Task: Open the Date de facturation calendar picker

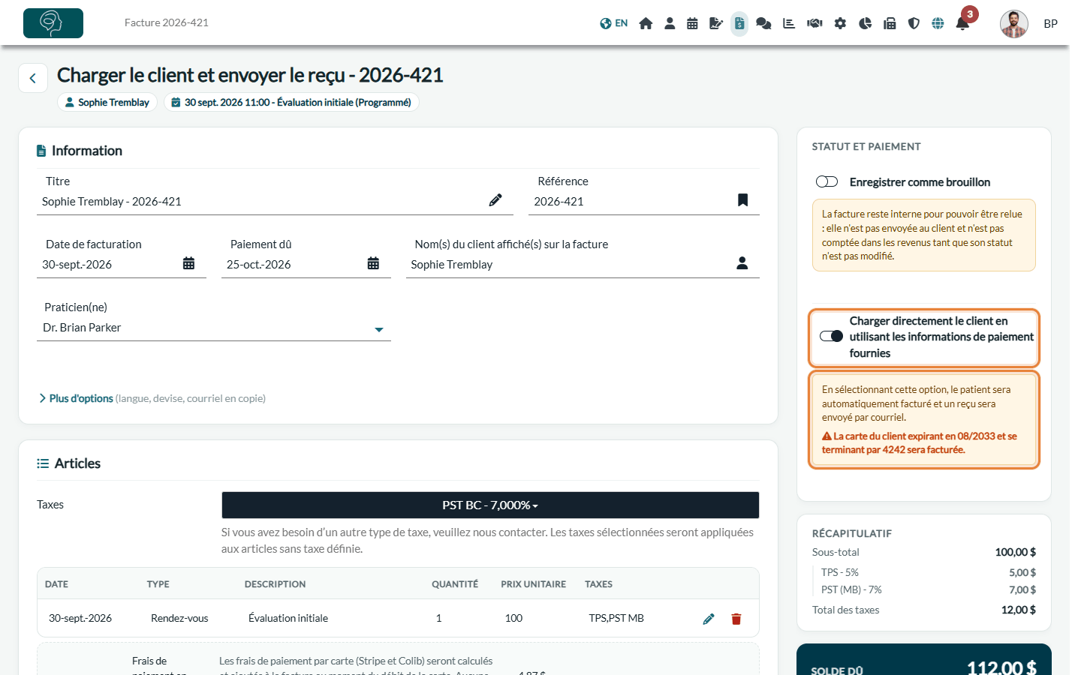Action: [188, 263]
